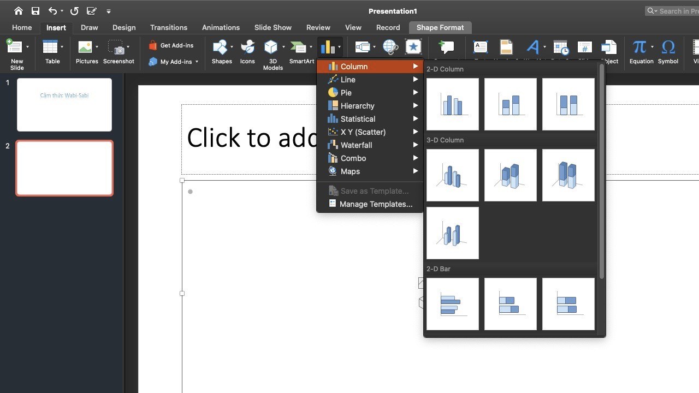Screen dimensions: 699x393
Task: Click the Table icon
Action: (50, 47)
